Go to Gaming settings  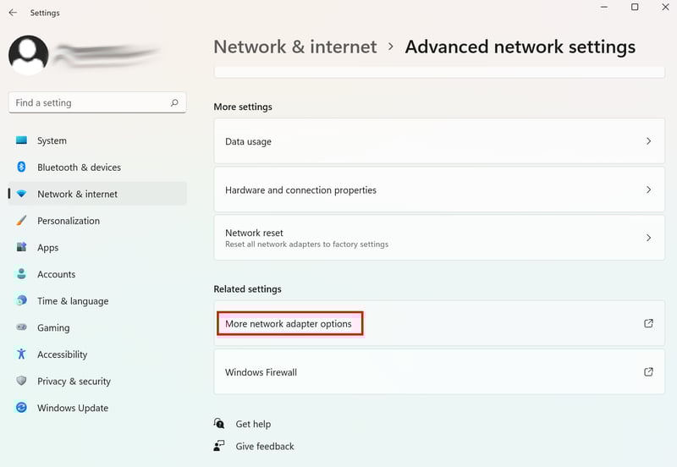pos(97,327)
